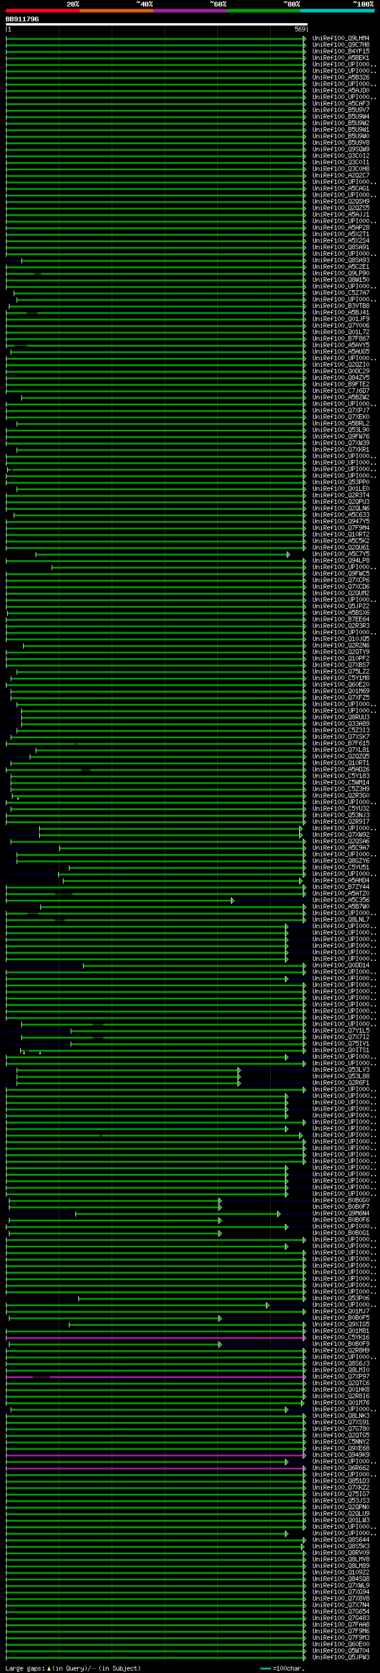The width and height of the screenshot is (380, 1673).
Task: Select hit UniRef100_Q9LP90
Action: click(341, 274)
